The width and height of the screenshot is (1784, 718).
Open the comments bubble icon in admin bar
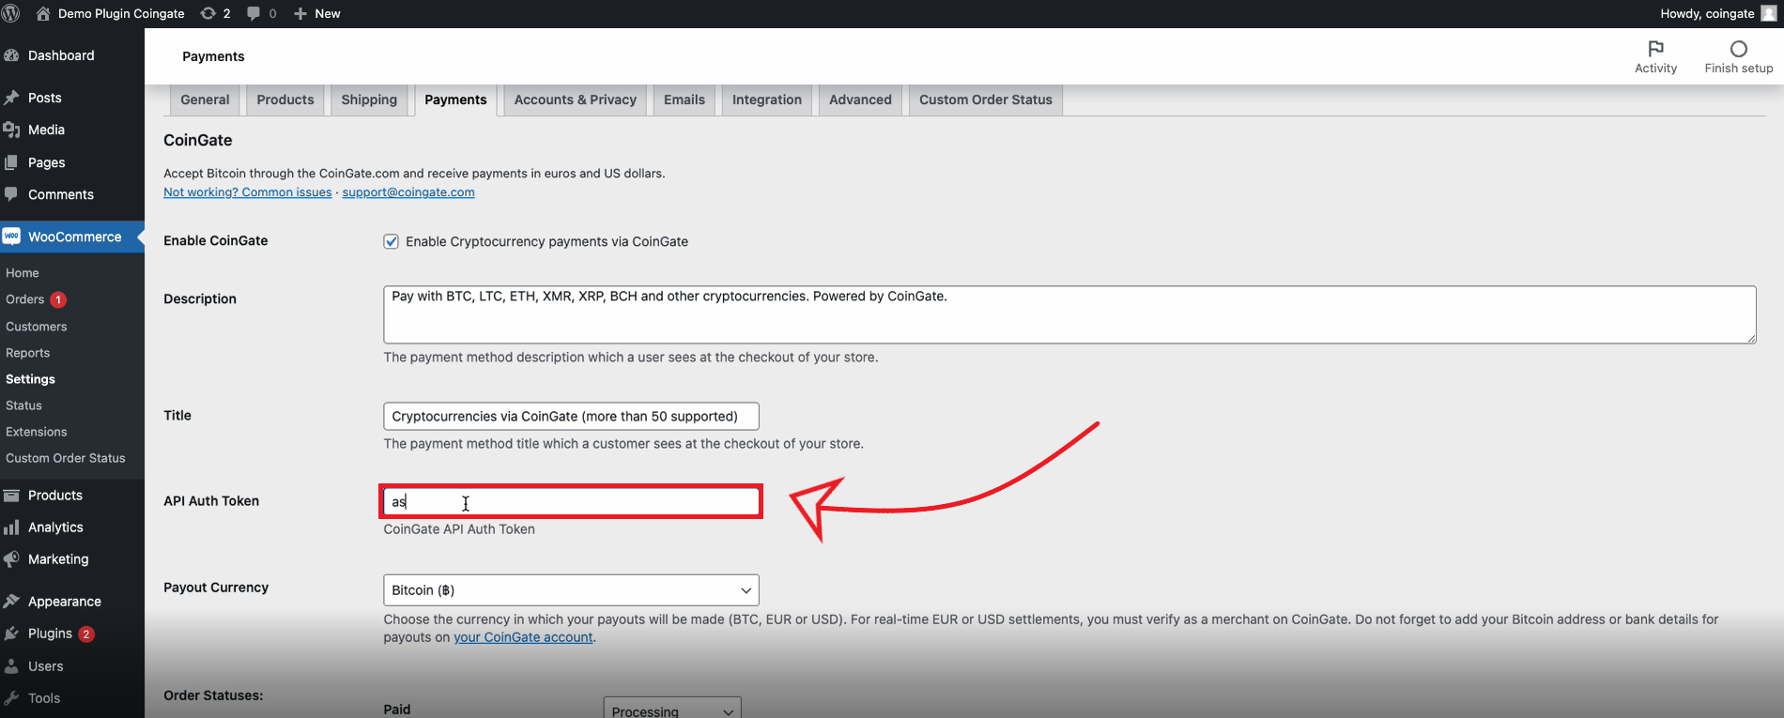(x=254, y=13)
